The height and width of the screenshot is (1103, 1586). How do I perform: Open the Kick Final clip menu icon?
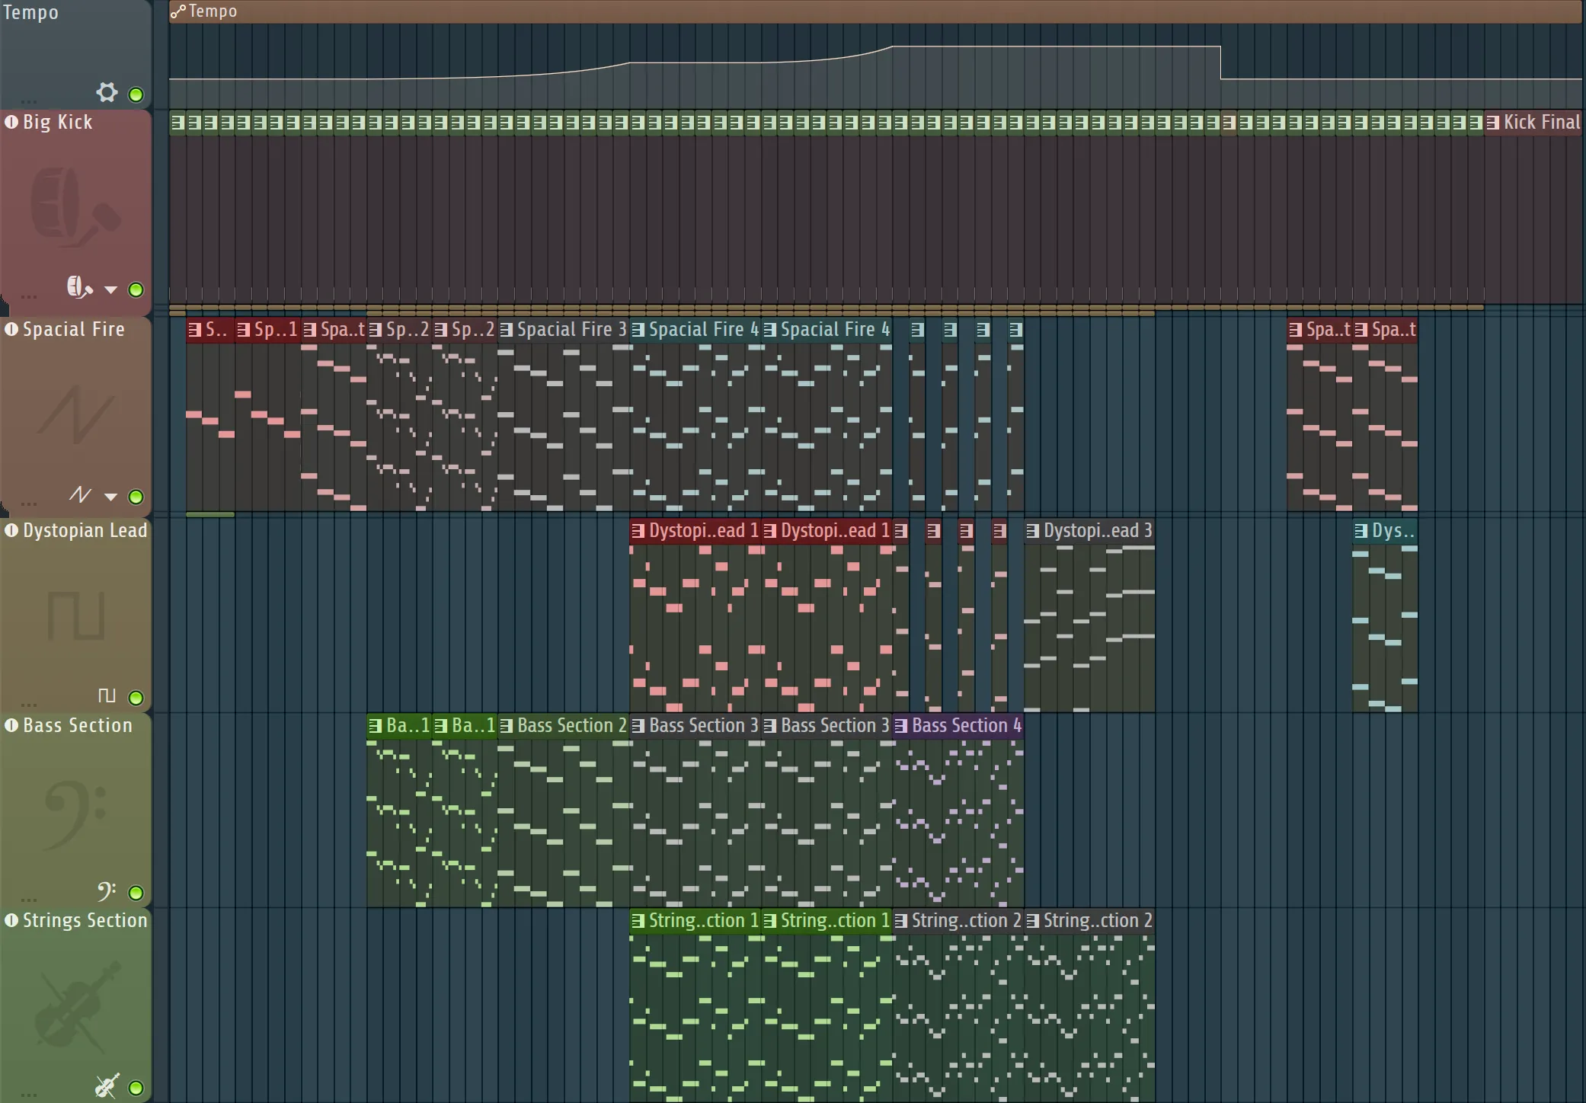pos(1493,123)
